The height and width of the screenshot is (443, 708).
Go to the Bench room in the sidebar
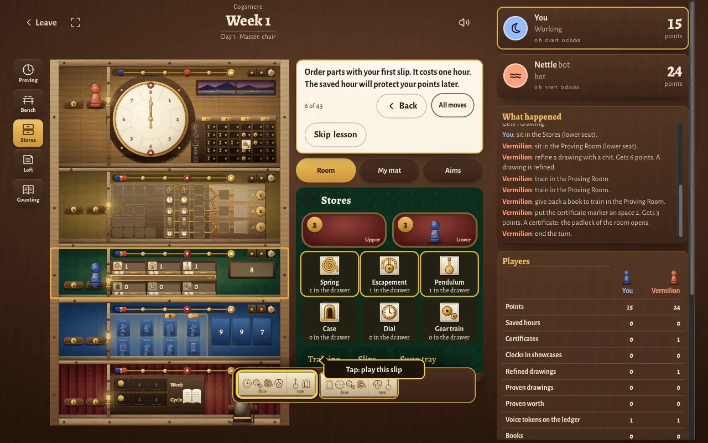28,104
